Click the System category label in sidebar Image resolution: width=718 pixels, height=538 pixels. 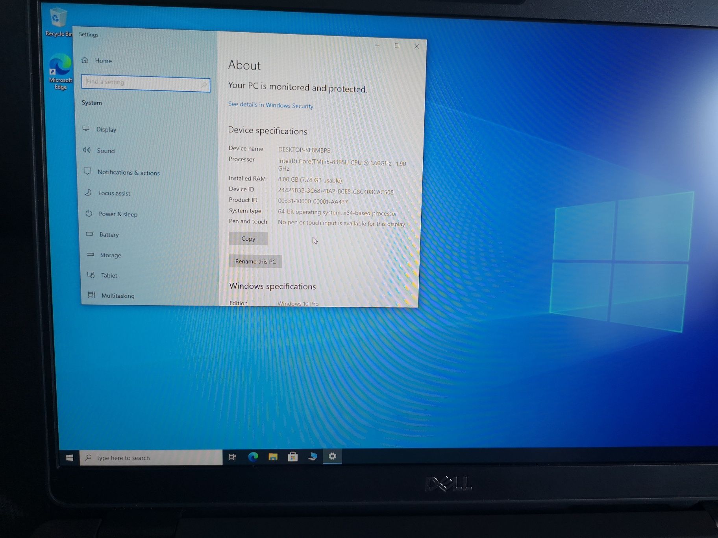point(92,103)
